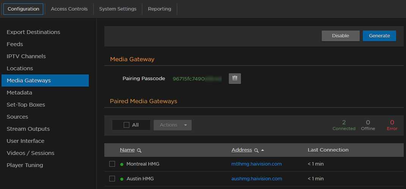Click the search icon next to Address column
The width and height of the screenshot is (406, 189).
point(257,150)
